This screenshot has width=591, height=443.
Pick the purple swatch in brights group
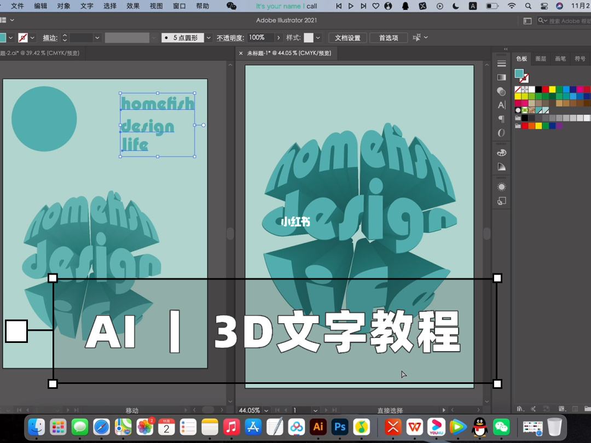coord(559,126)
